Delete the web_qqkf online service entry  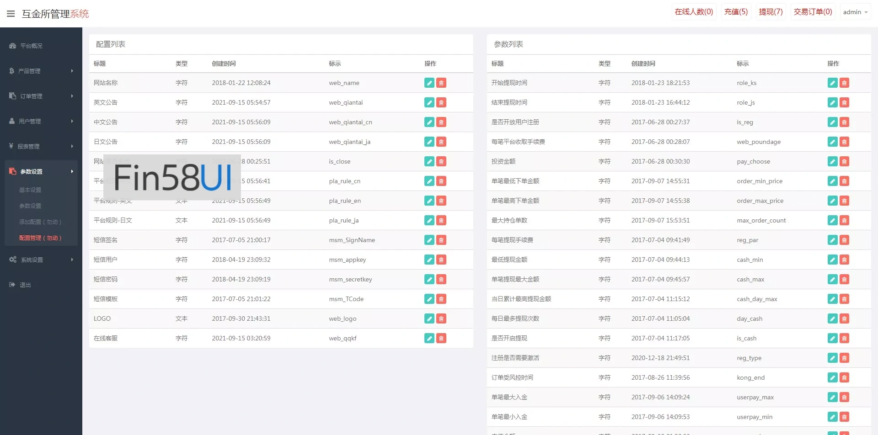441,338
